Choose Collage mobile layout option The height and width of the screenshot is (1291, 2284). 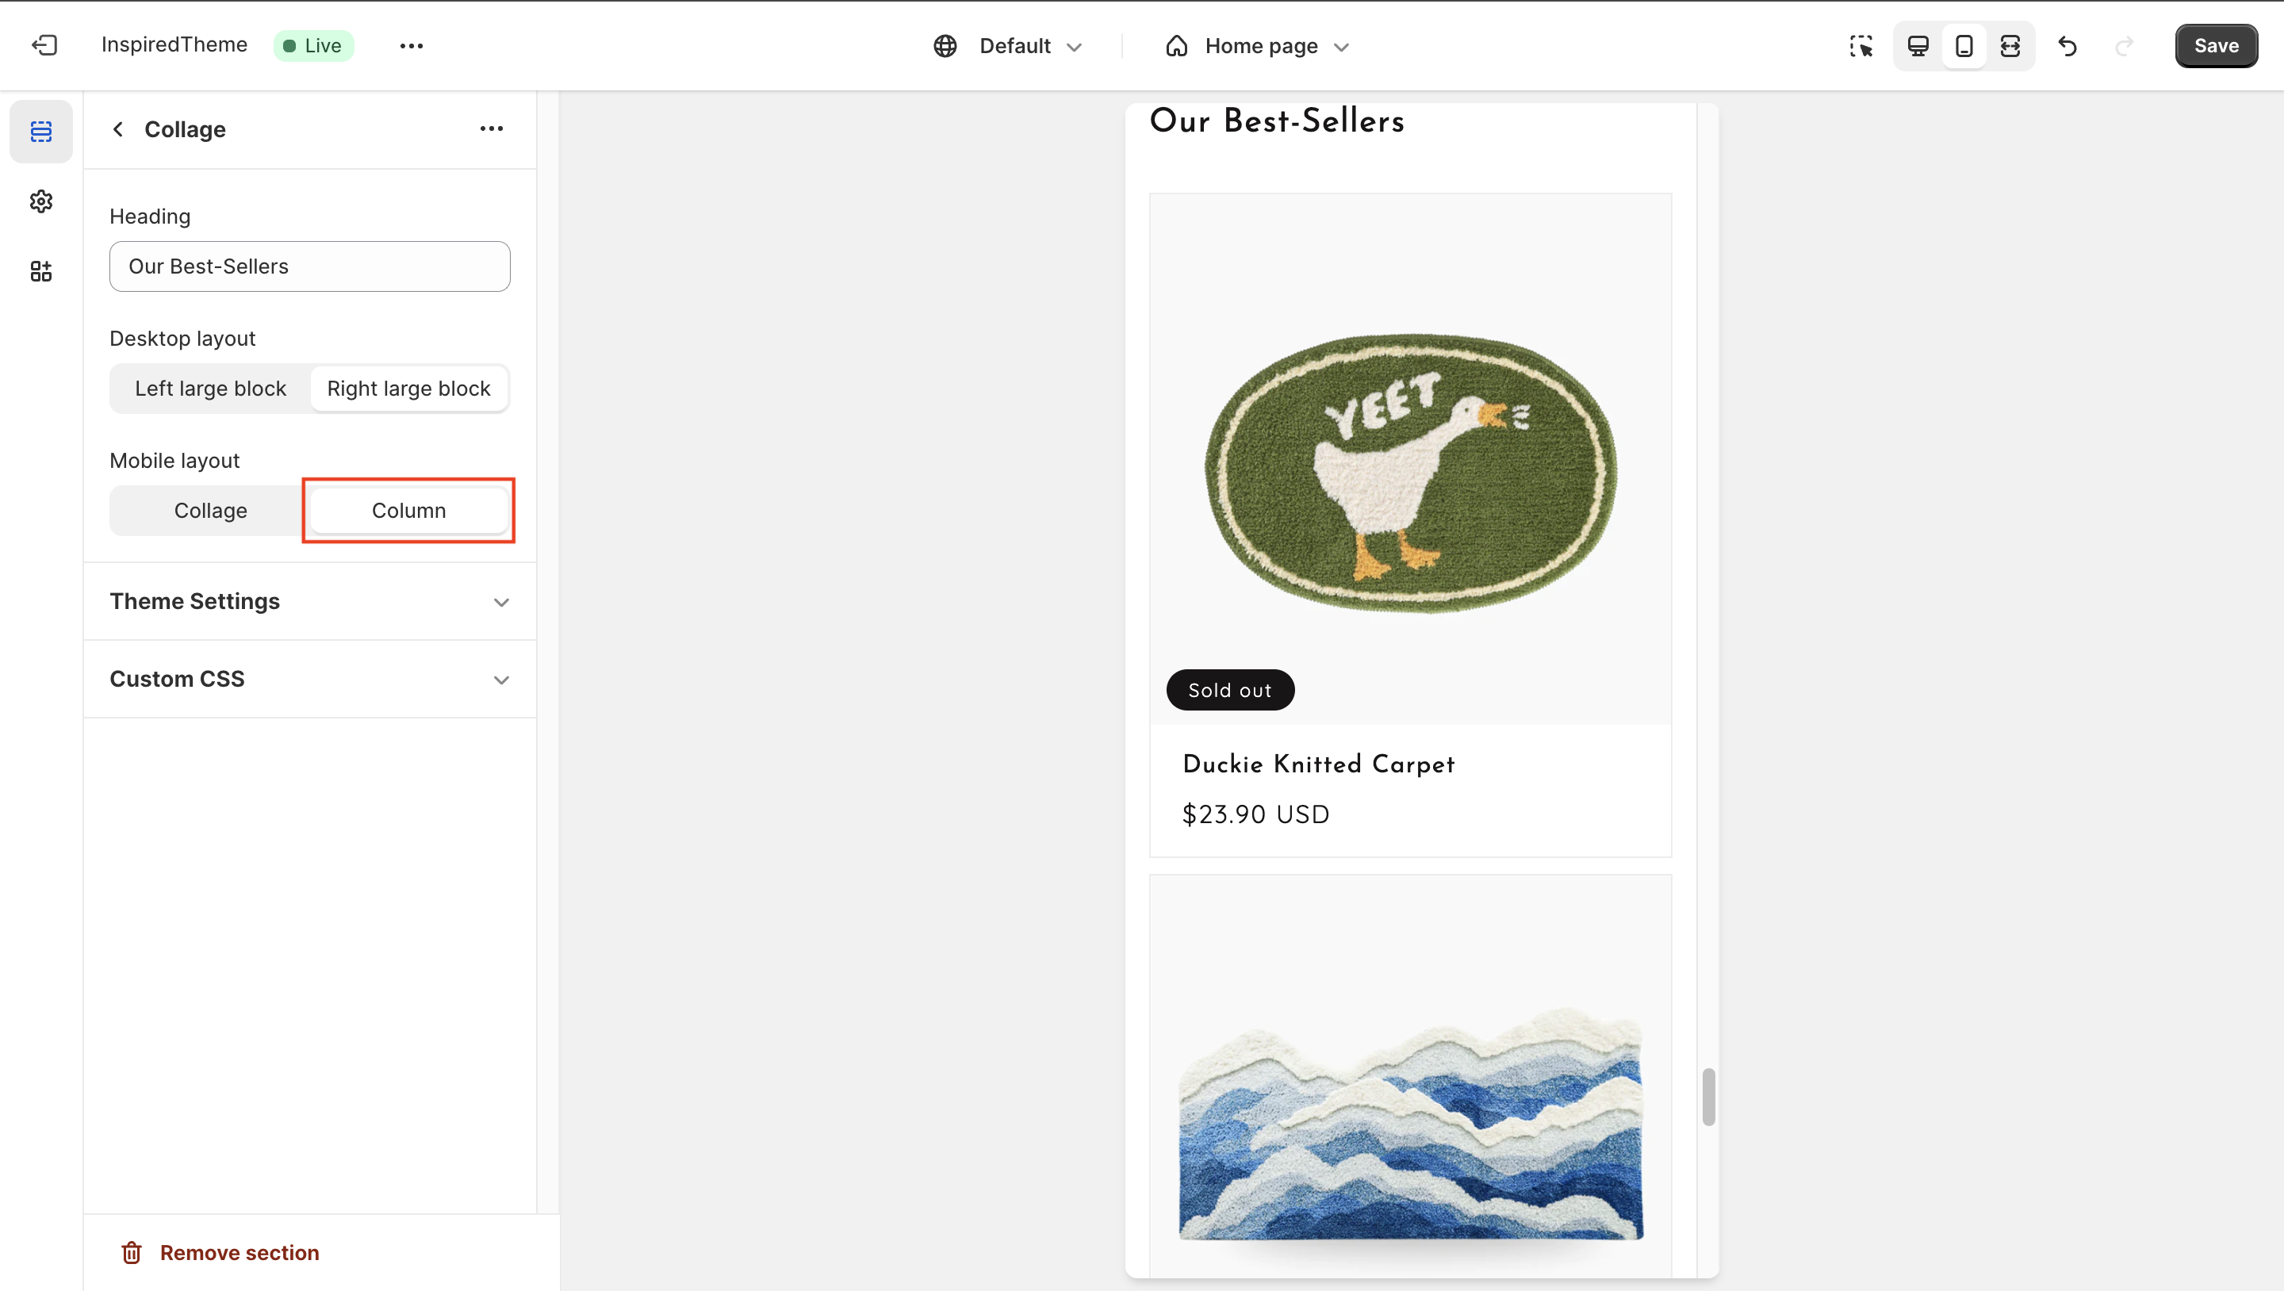[210, 511]
